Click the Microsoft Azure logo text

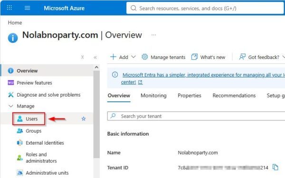tap(64, 8)
